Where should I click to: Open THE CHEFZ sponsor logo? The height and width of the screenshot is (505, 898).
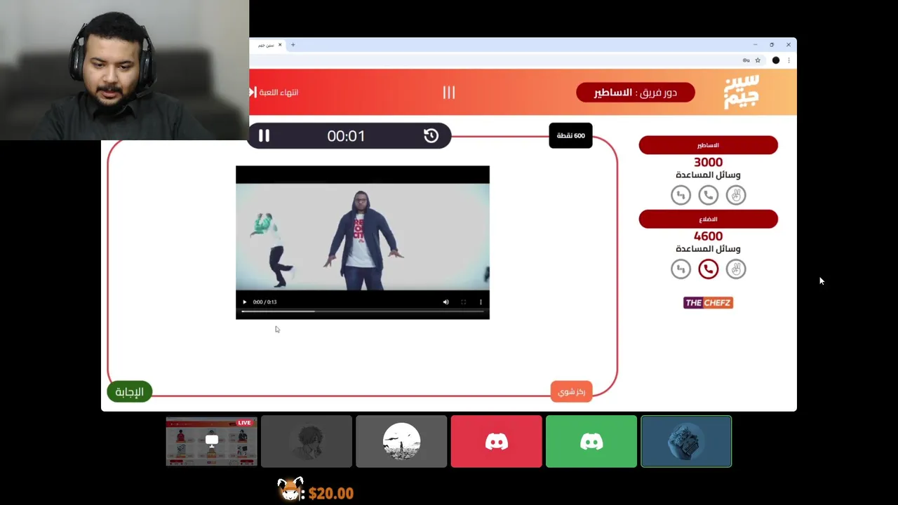point(708,303)
